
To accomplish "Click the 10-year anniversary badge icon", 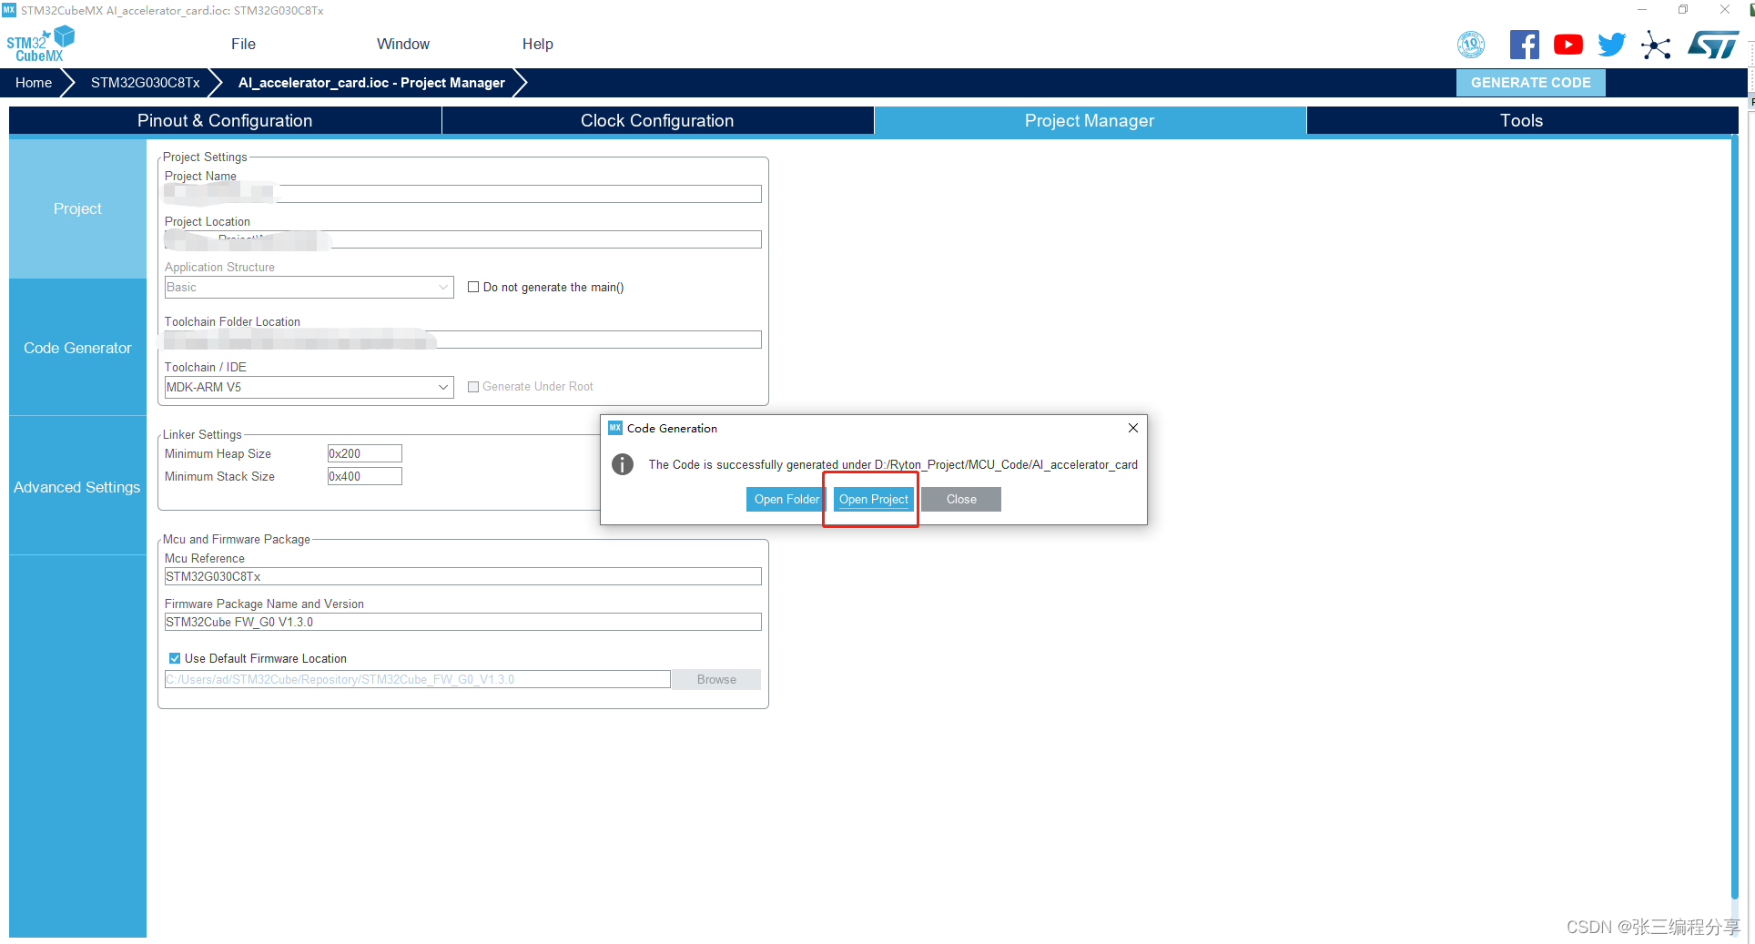I will pyautogui.click(x=1471, y=45).
